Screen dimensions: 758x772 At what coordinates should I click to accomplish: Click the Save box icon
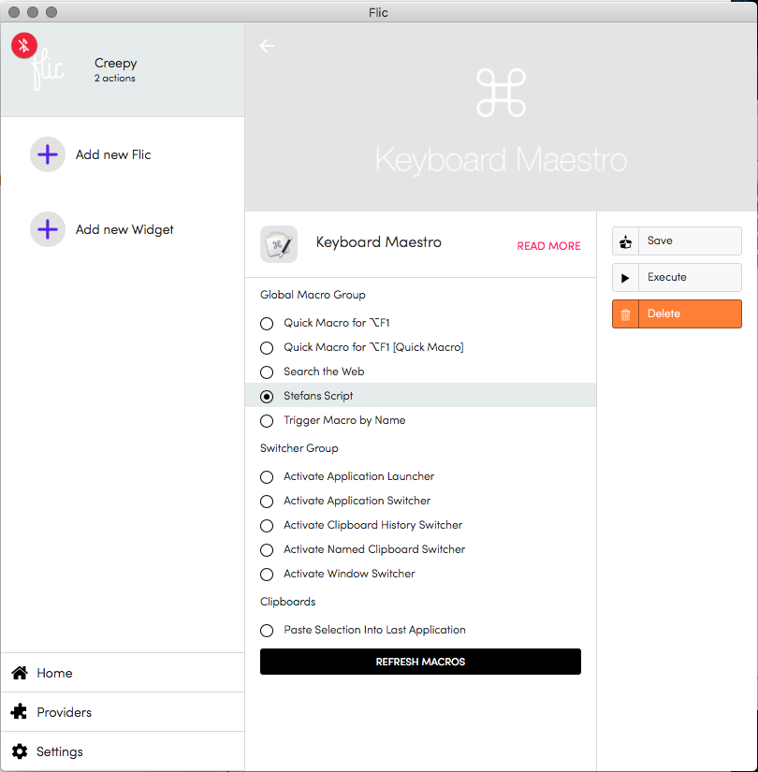(x=625, y=241)
